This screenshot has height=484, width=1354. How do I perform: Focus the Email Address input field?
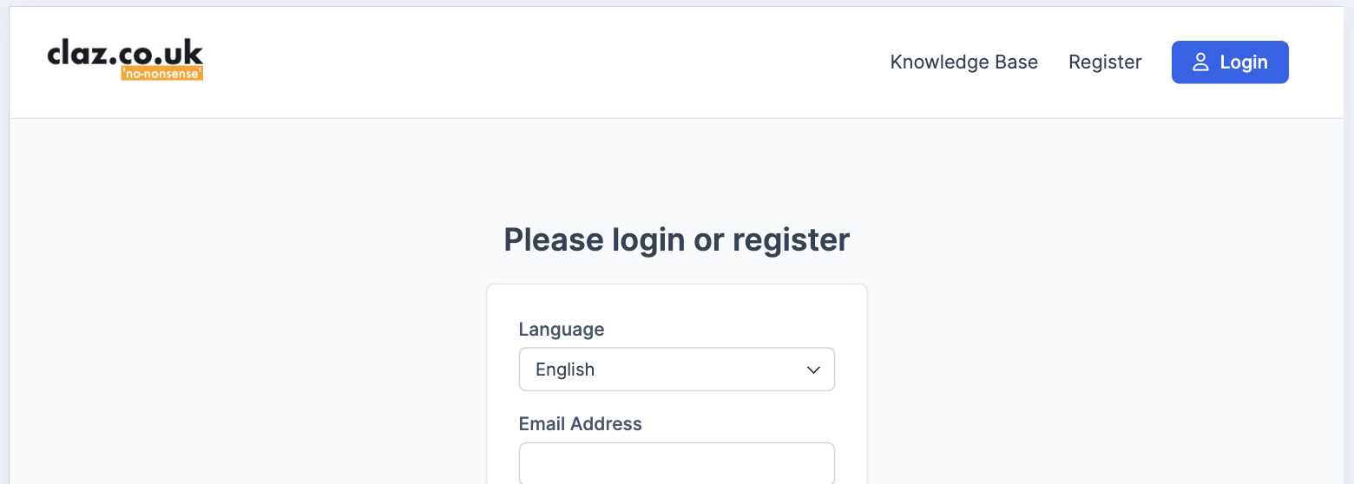(676, 464)
